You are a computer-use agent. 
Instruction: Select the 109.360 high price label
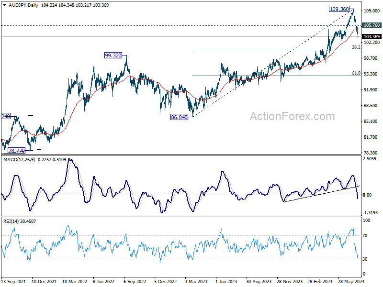point(339,9)
